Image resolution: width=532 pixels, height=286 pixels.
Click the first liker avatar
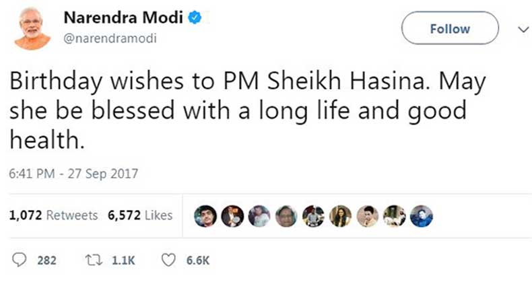[205, 215]
